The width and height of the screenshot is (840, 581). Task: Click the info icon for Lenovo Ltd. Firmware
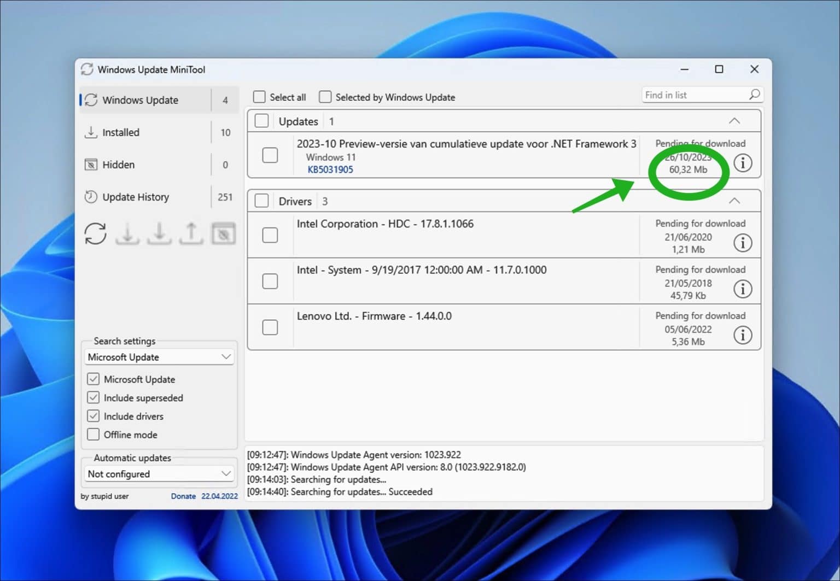[x=743, y=335]
